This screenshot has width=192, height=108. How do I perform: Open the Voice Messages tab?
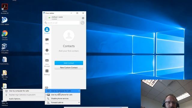click(x=47, y=63)
